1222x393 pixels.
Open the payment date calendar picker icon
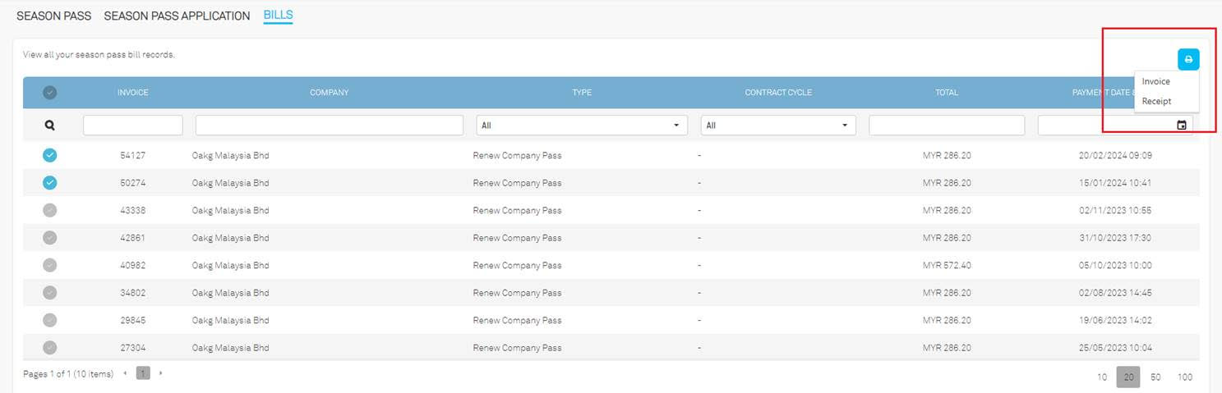click(x=1181, y=126)
